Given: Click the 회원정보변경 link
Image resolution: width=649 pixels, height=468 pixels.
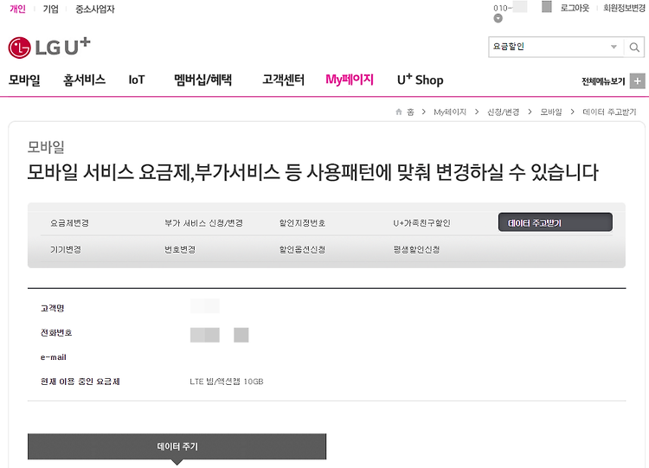Looking at the screenshot, I should 624,8.
